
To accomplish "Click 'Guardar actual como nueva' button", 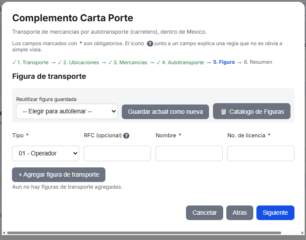I will [x=165, y=112].
